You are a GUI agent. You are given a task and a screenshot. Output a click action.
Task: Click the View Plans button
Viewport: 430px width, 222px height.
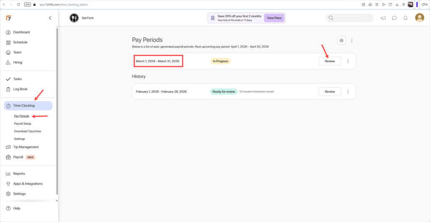point(274,18)
